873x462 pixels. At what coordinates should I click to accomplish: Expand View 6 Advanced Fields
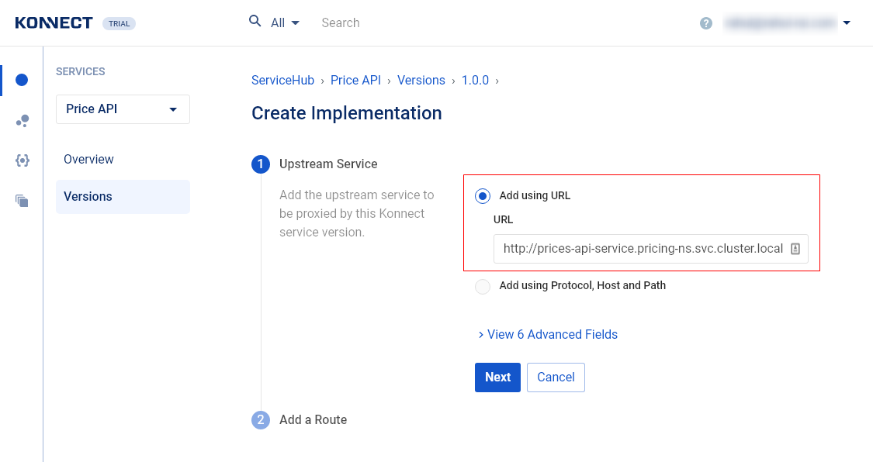548,335
